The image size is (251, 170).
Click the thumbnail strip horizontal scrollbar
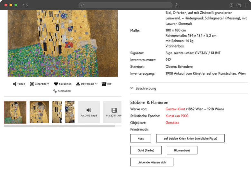point(60,126)
